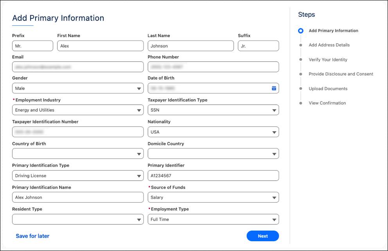Viewport: 388px width, 251px height.
Task: Click the Primary Identifier field
Action: [x=213, y=175]
